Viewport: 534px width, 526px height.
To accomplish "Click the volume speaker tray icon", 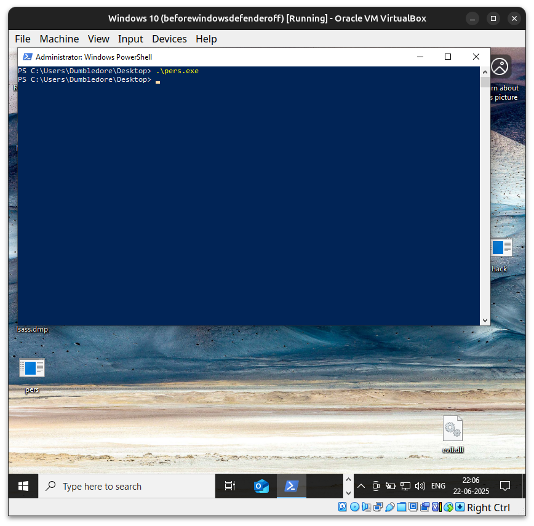I will pyautogui.click(x=420, y=486).
